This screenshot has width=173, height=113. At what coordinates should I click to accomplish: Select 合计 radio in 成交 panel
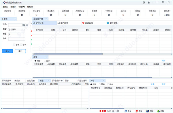click(45, 61)
